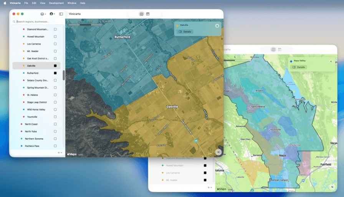Image resolution: width=344 pixels, height=197 pixels.
Task: Enable the Solano County Green Valley checkbox
Action: click(x=55, y=80)
